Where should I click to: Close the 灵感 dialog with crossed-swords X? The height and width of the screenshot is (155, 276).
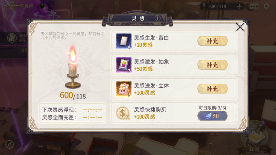pos(240,27)
